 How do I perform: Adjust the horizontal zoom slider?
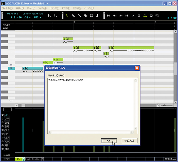pyautogui.click(x=164, y=105)
